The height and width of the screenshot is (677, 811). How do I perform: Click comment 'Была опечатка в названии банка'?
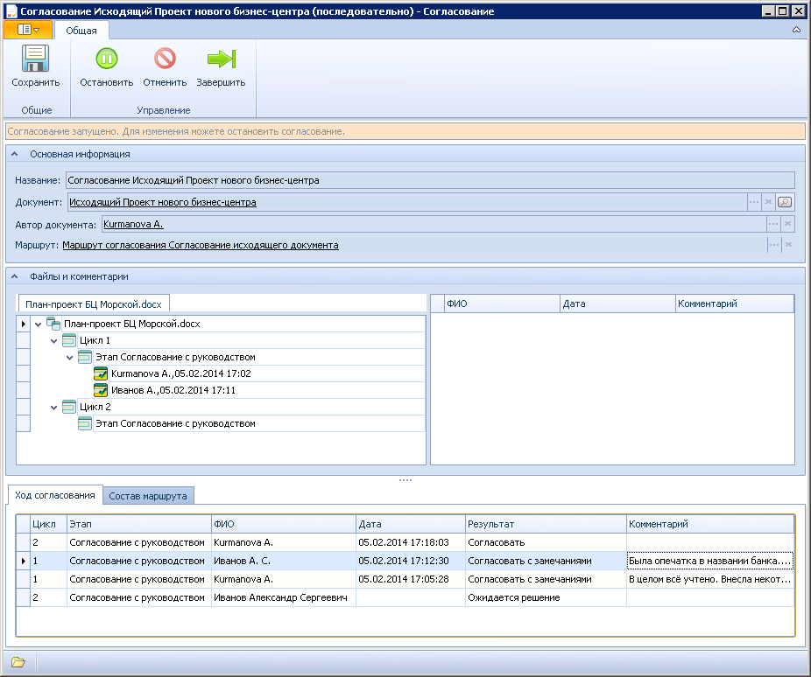pos(710,561)
